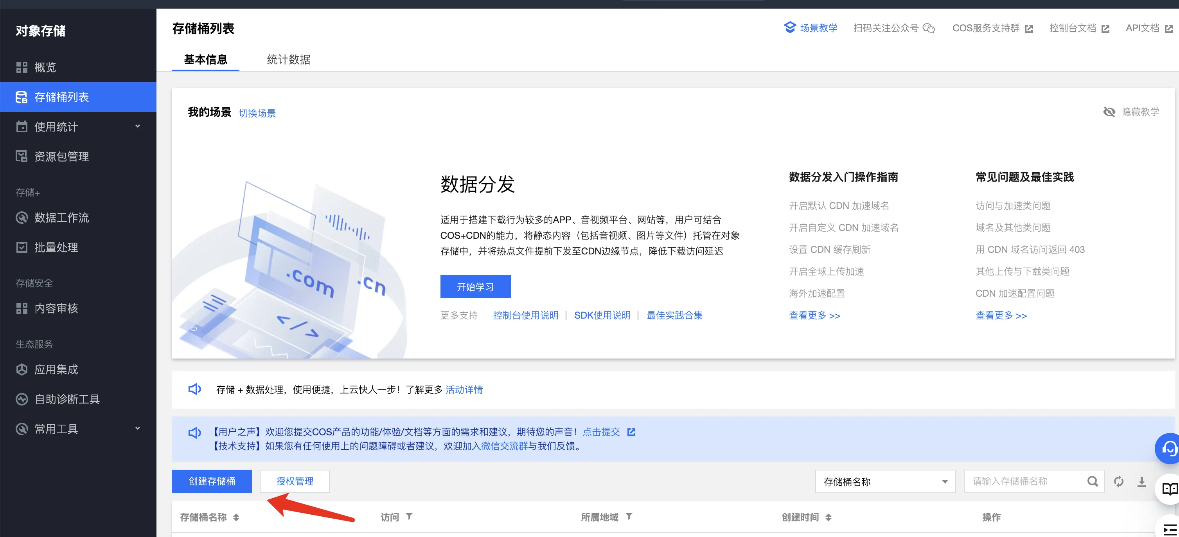
Task: Open the API文档 link
Action: (1149, 29)
